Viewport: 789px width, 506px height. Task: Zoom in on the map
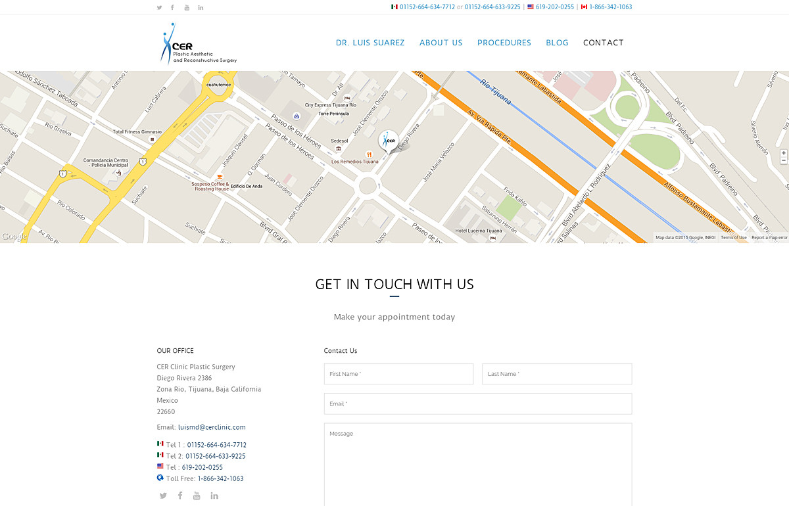click(783, 153)
